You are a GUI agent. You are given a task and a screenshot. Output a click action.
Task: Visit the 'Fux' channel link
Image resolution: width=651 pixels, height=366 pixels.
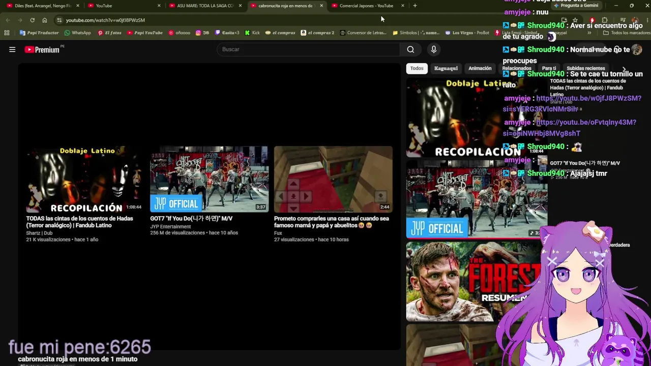coord(278,233)
